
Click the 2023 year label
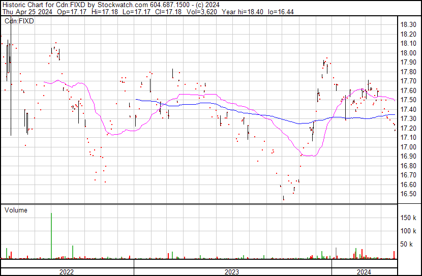coord(232,272)
